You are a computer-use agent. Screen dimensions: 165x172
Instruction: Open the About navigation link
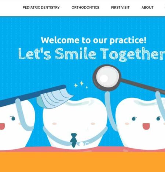click(147, 7)
